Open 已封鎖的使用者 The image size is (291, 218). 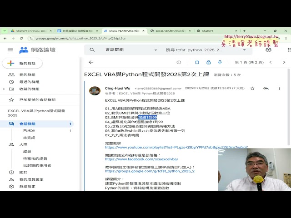click(37, 165)
